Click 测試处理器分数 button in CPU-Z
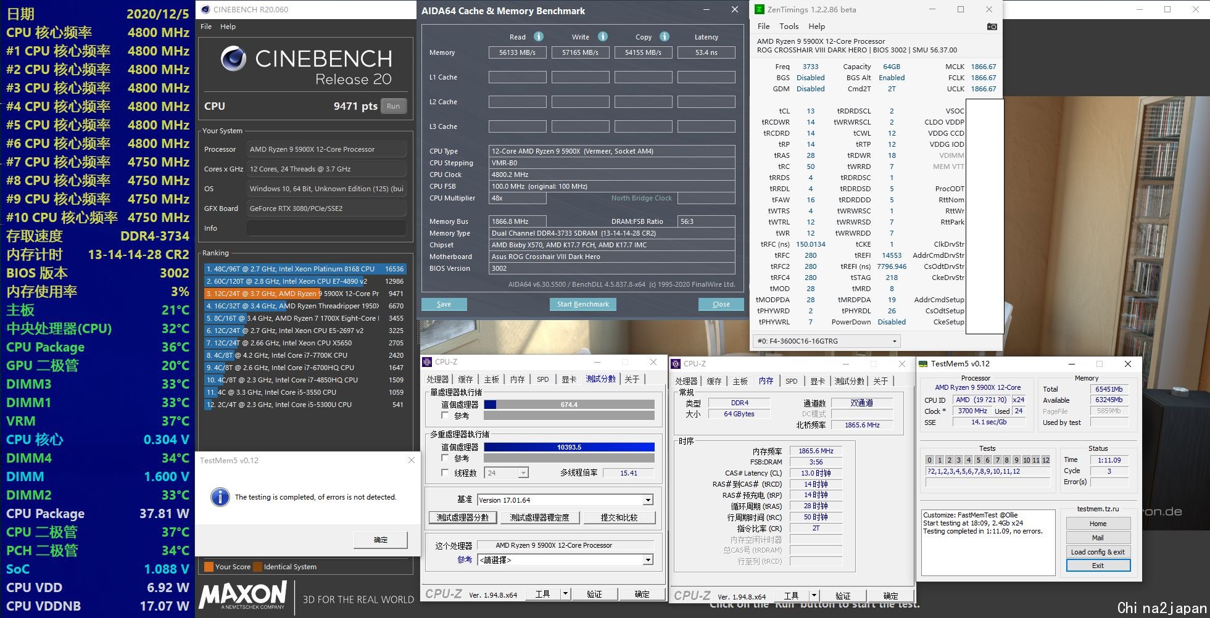The height and width of the screenshot is (618, 1210). tap(462, 517)
